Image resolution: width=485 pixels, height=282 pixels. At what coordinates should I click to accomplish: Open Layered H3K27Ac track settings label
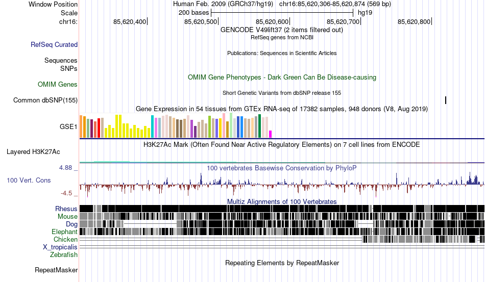tap(33, 151)
